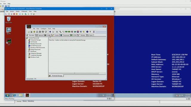Viewport: 191px width, 107px height.
Task: Click the Checkpoint icon in VM Connection toolbar
Action: [x=26, y=14]
